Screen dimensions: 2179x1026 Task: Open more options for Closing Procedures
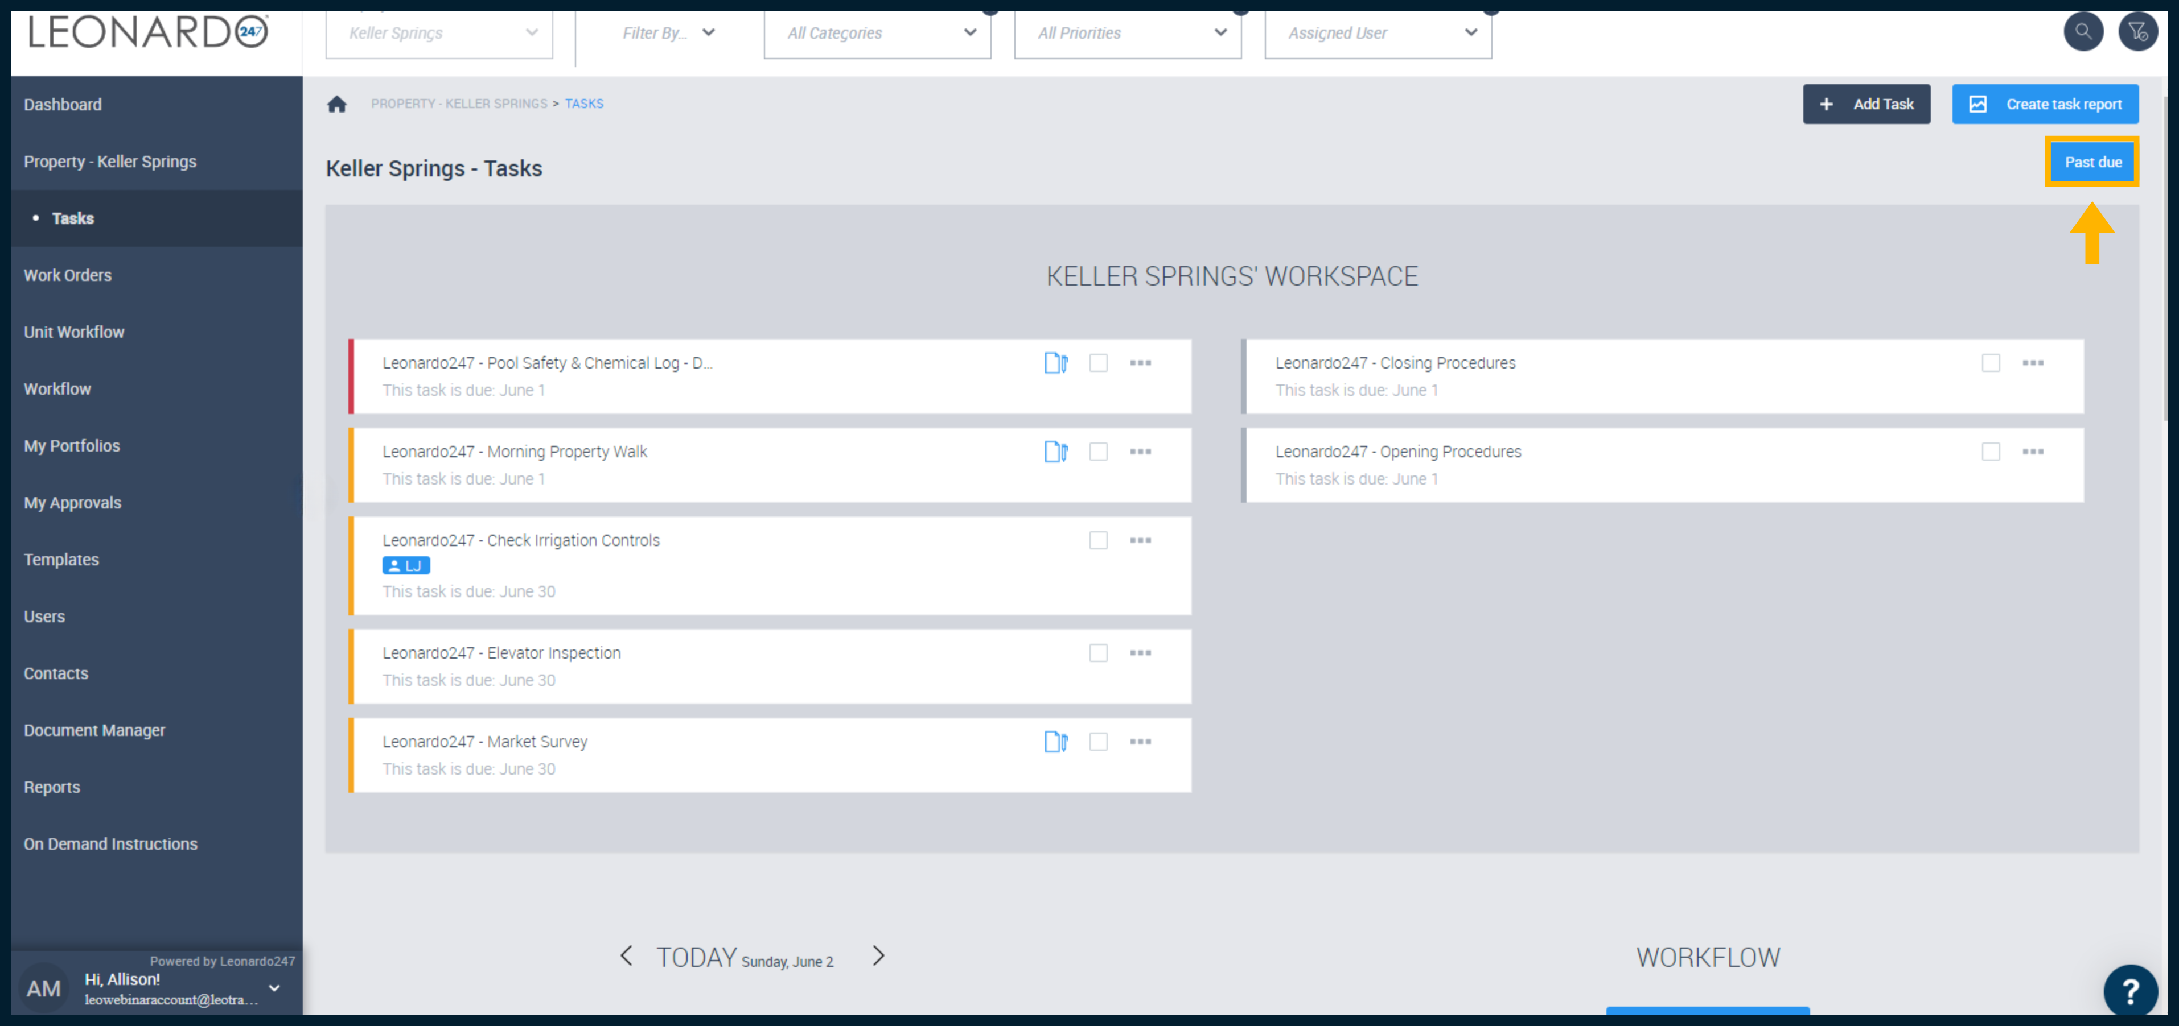tap(2033, 362)
